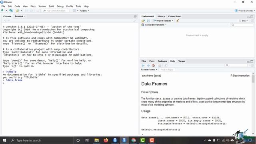Open File Explorer from taskbar
The width and height of the screenshot is (256, 144).
coord(96,140)
